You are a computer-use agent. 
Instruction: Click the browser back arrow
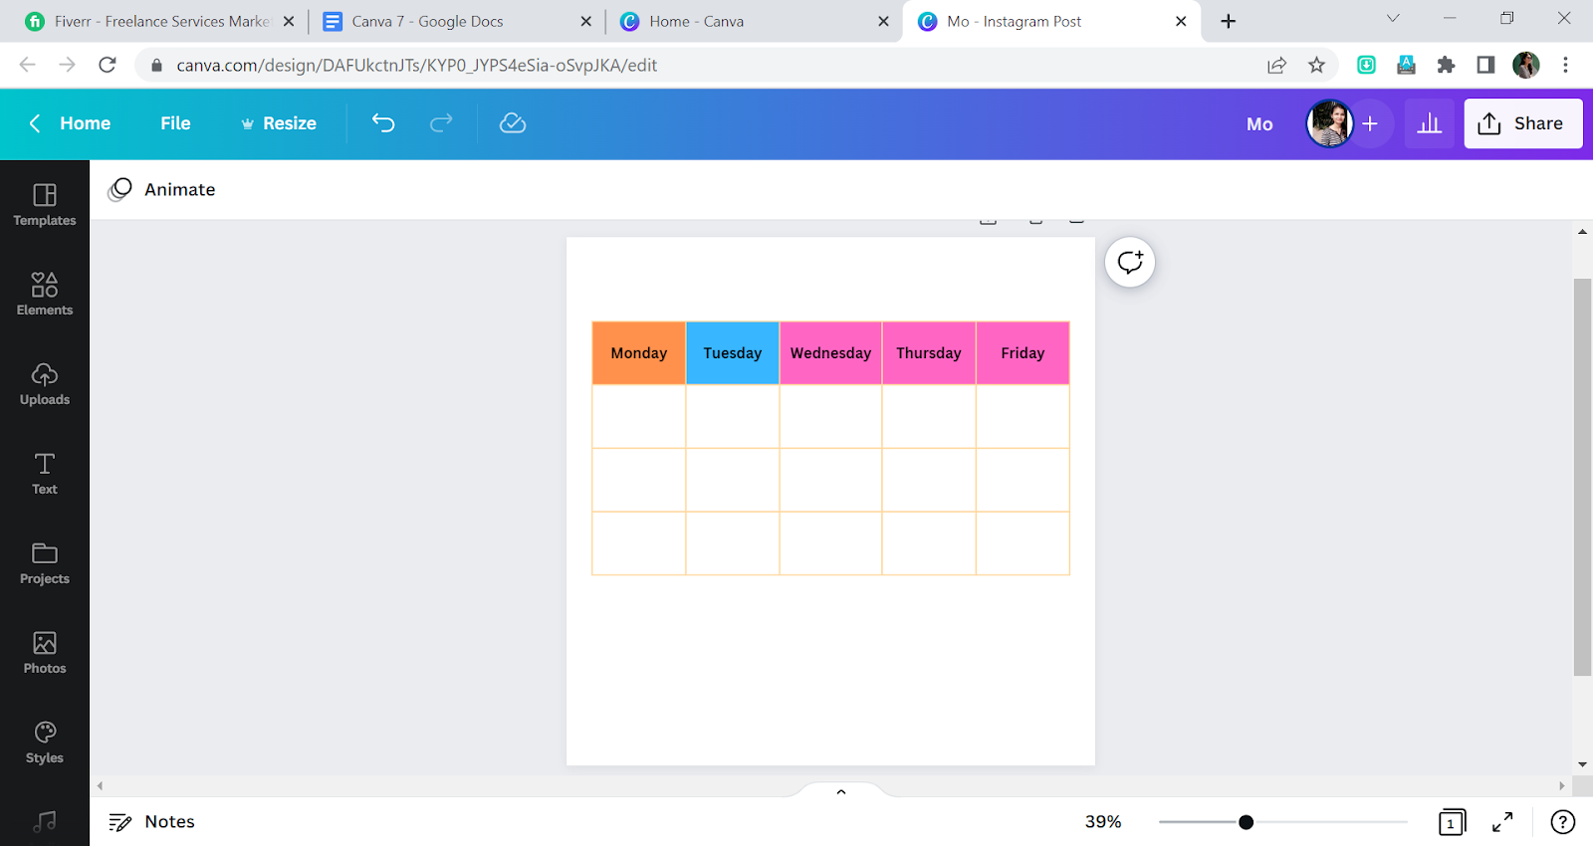(27, 65)
